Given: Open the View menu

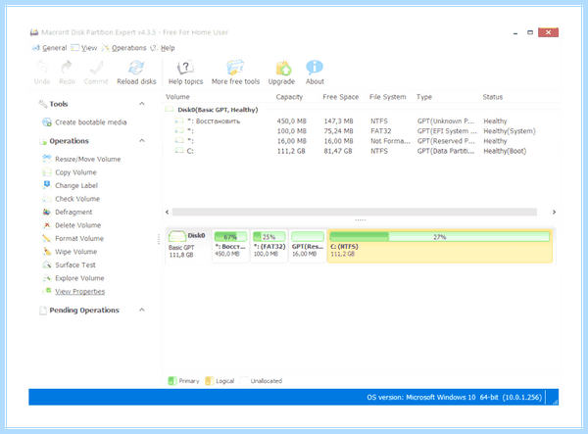Looking at the screenshot, I should point(89,48).
